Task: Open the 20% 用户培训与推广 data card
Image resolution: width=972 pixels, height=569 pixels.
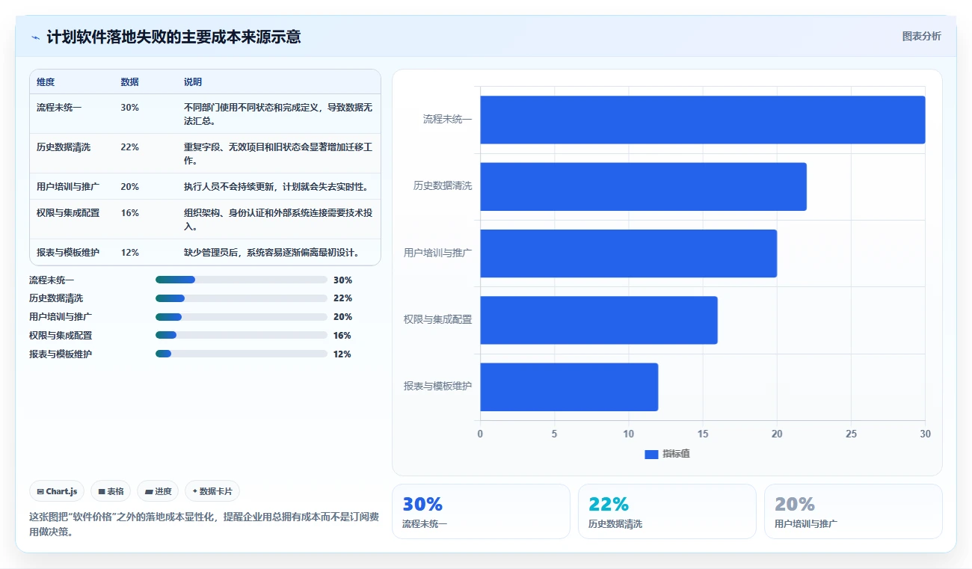Action: click(x=853, y=511)
